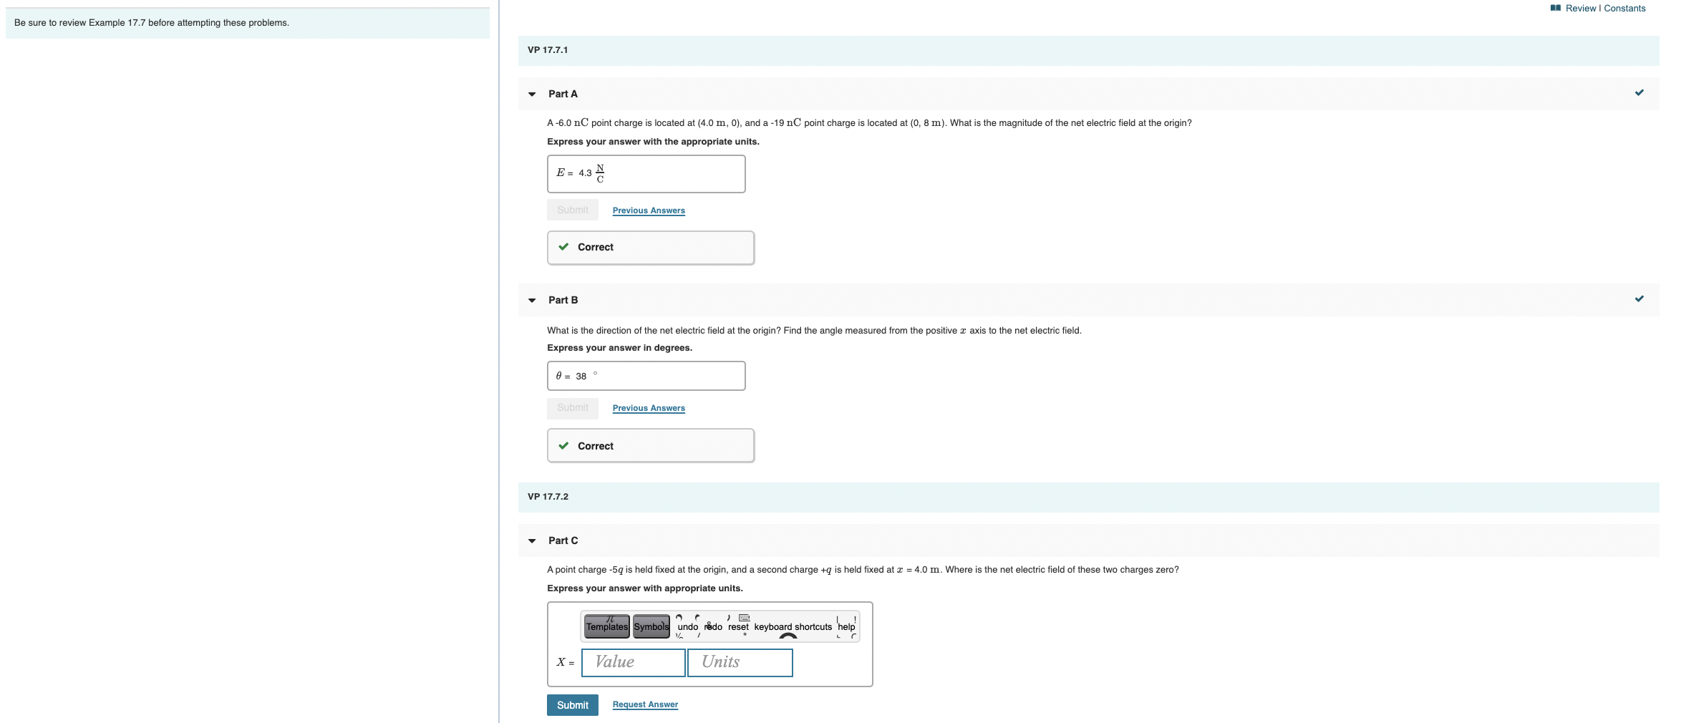Click the green checkmark next to Part B
The width and height of the screenshot is (1691, 723).
pyautogui.click(x=1639, y=299)
